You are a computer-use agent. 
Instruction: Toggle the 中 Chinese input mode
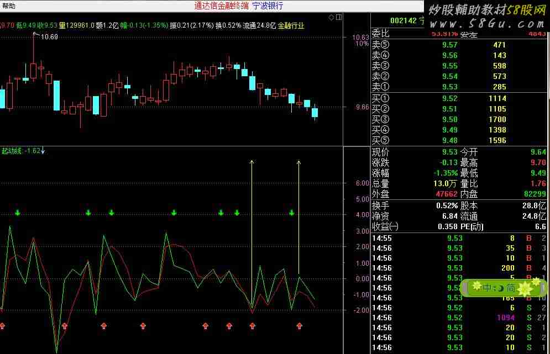pyautogui.click(x=487, y=288)
